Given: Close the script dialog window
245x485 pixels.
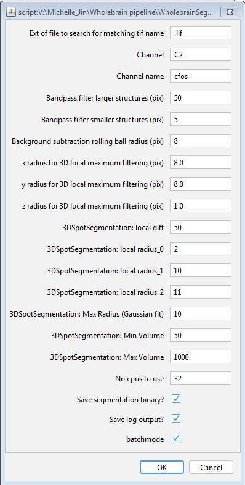Looking at the screenshot, I should [229, 12].
